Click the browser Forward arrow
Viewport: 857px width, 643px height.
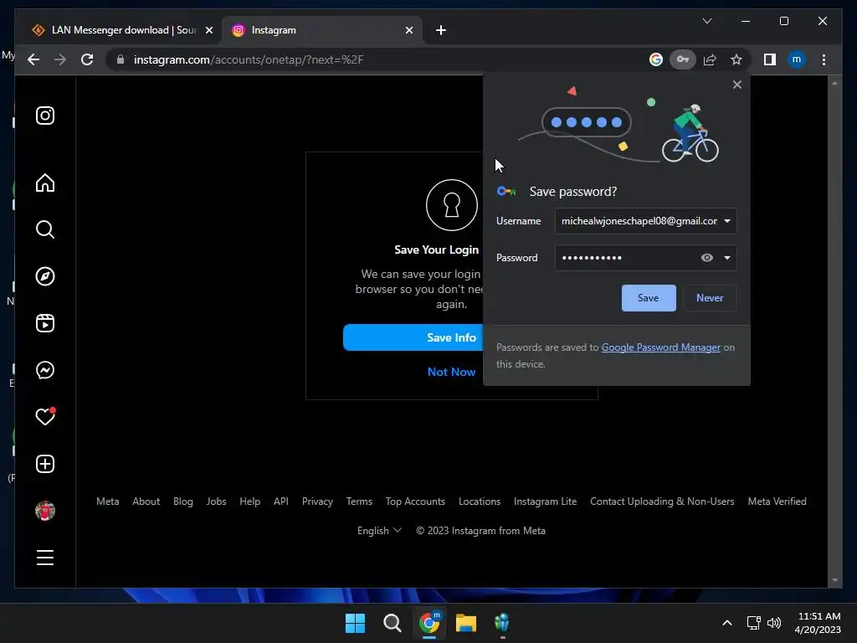click(60, 59)
